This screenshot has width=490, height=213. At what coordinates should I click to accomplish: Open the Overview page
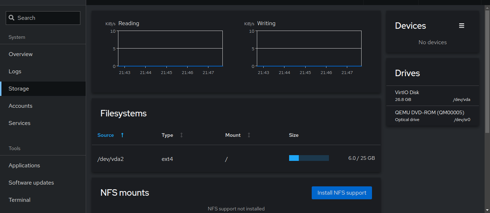click(x=43, y=54)
